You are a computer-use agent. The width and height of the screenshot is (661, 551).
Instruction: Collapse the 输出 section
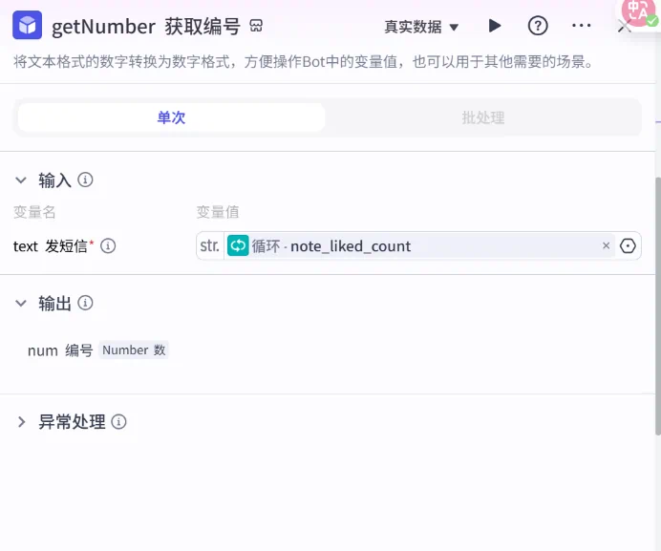click(21, 303)
